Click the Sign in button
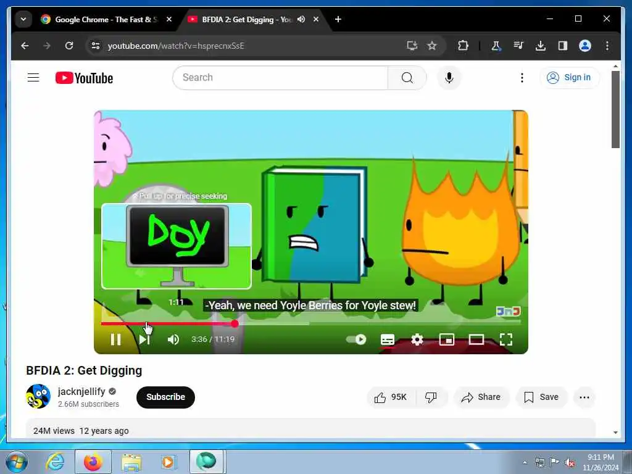Image resolution: width=632 pixels, height=474 pixels. pyautogui.click(x=569, y=77)
